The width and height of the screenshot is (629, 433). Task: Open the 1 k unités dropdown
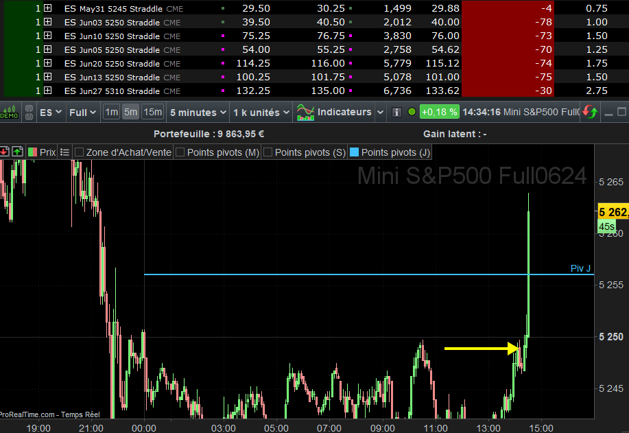tap(261, 113)
